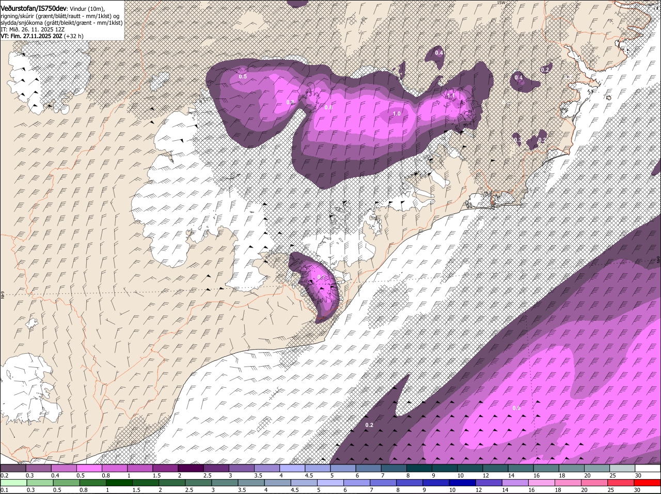Image resolution: width=661 pixels, height=494 pixels.
Task: Select lavender upper swatch between 4 and 4.5
Action: coord(292,468)
